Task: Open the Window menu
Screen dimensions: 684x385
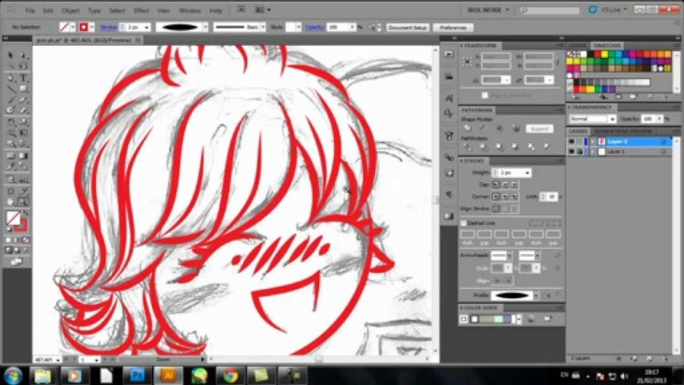Action: pos(189,10)
